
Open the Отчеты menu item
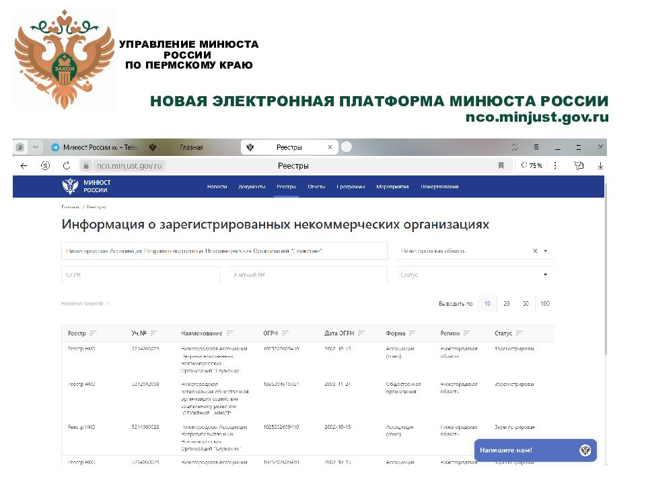pyautogui.click(x=316, y=186)
